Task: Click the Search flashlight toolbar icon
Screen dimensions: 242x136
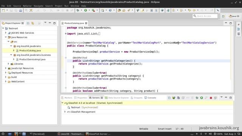Action: pos(129,10)
